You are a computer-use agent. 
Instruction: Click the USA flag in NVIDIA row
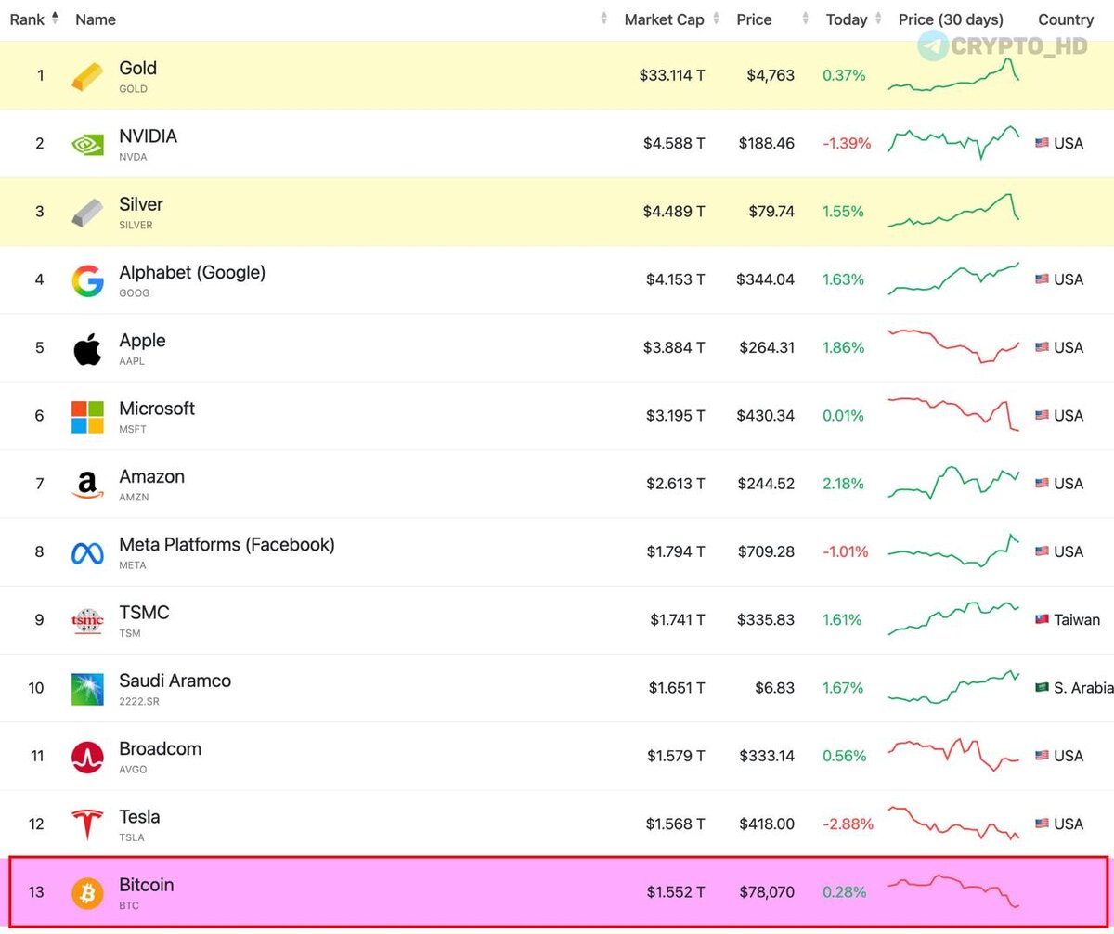coord(1042,143)
